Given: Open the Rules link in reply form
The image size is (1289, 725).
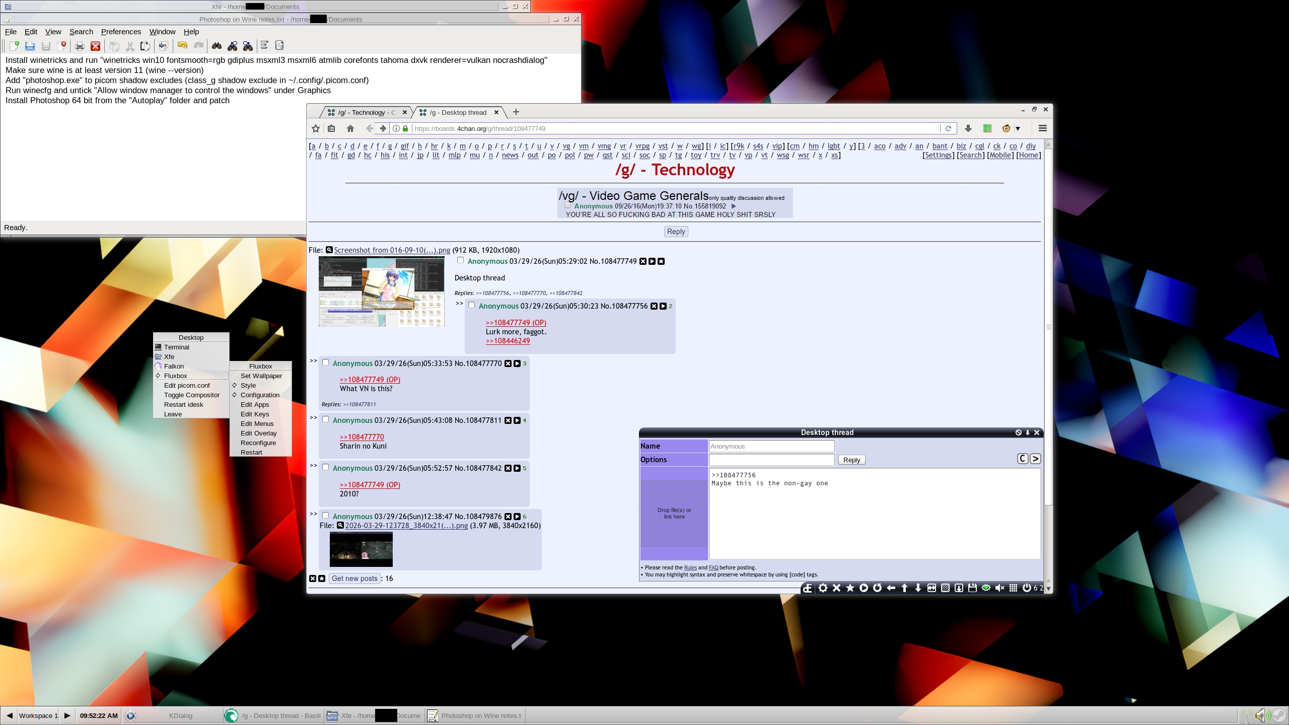Looking at the screenshot, I should tap(690, 567).
